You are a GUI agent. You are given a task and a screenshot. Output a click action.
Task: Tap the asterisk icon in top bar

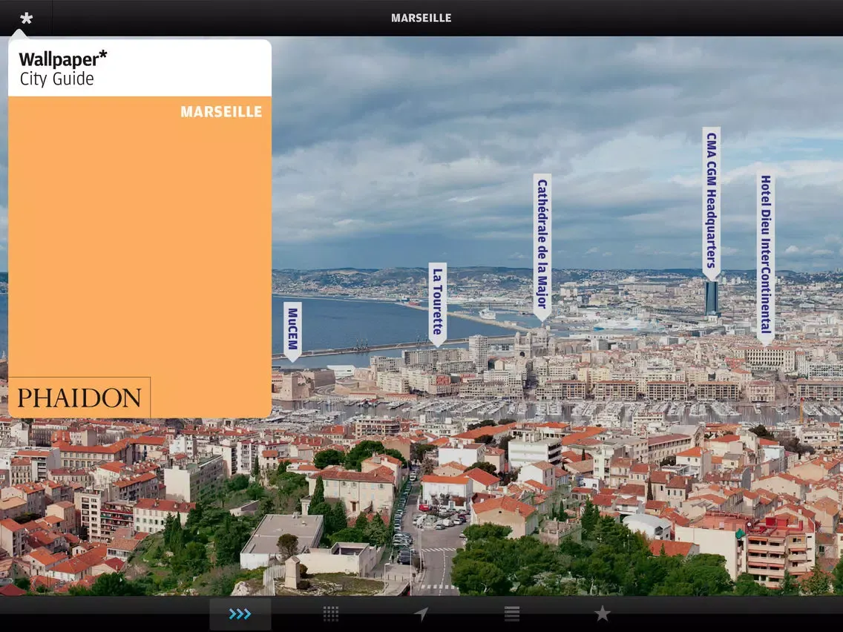click(x=26, y=19)
